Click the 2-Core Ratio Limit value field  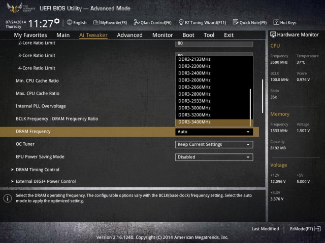[214, 44]
